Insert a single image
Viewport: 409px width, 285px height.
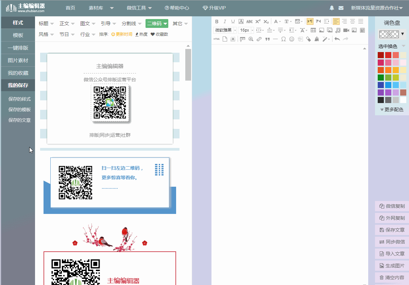321,30
